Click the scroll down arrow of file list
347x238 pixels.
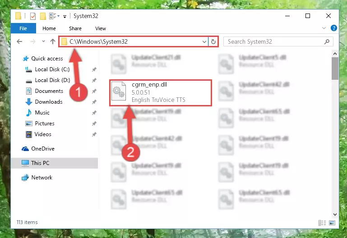335,215
